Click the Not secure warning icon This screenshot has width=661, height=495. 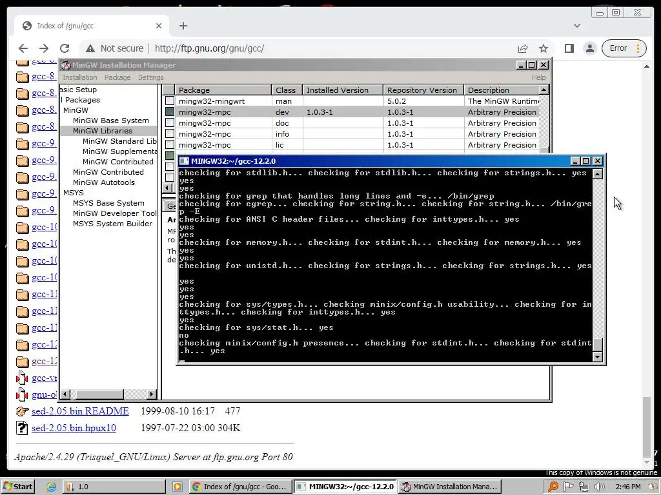[90, 48]
